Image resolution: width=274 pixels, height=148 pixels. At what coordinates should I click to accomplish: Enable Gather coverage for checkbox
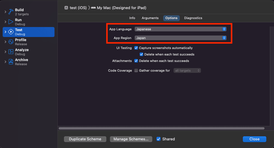pyautogui.click(x=136, y=70)
